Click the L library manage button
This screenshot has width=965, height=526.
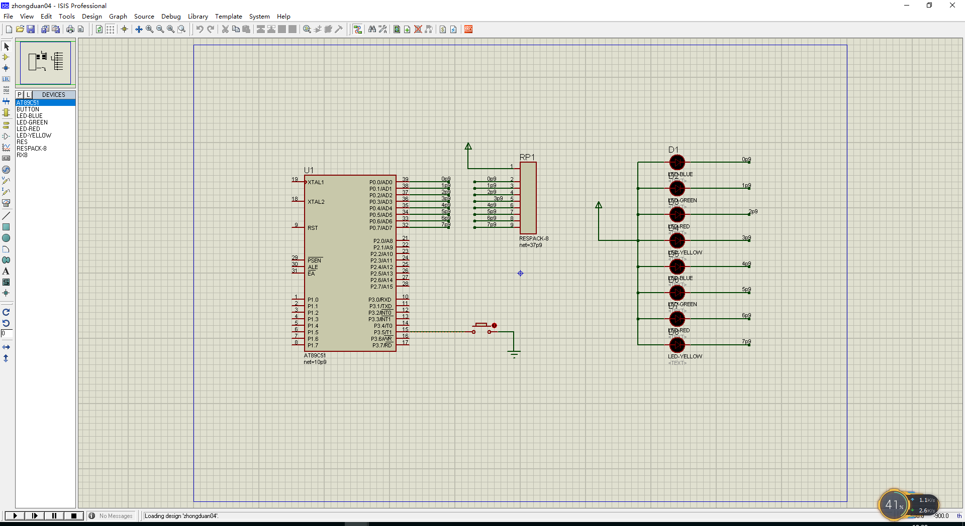coord(28,94)
